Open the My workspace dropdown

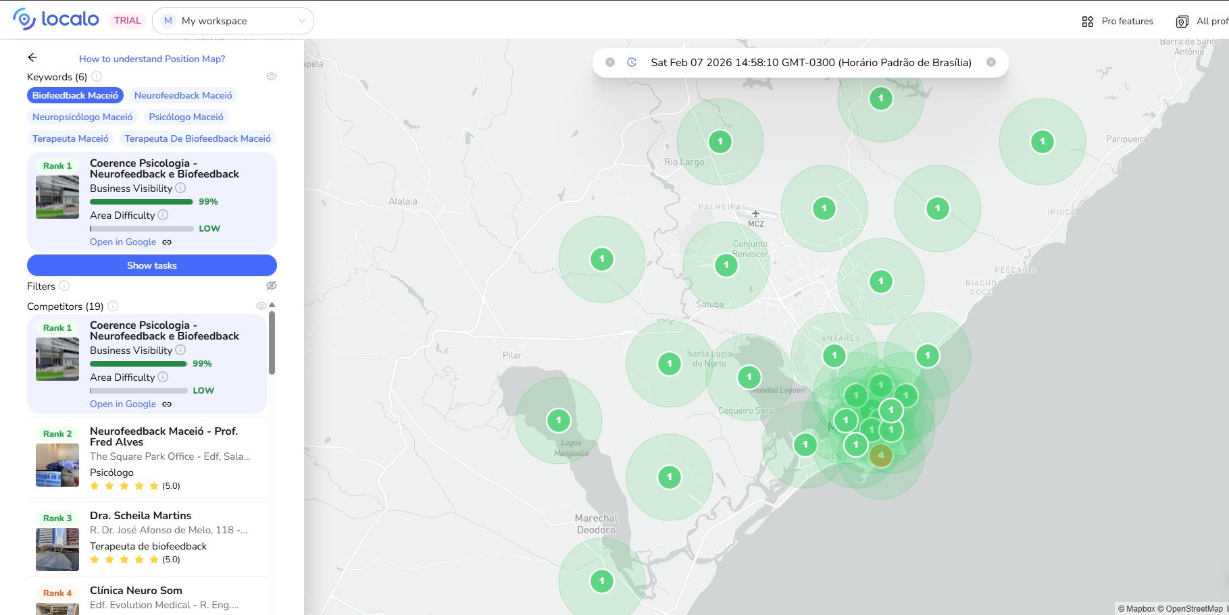(233, 21)
